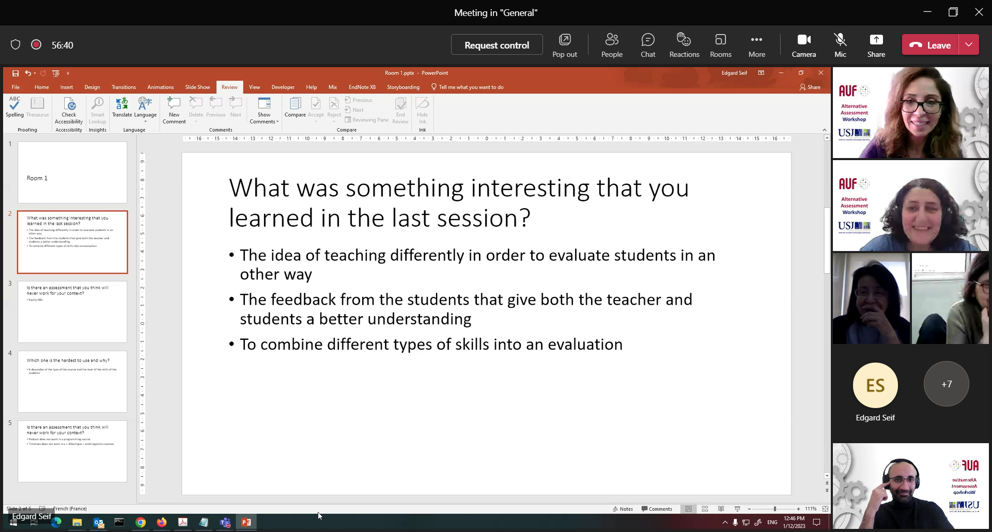Click the Leave meeting button

tap(931, 45)
